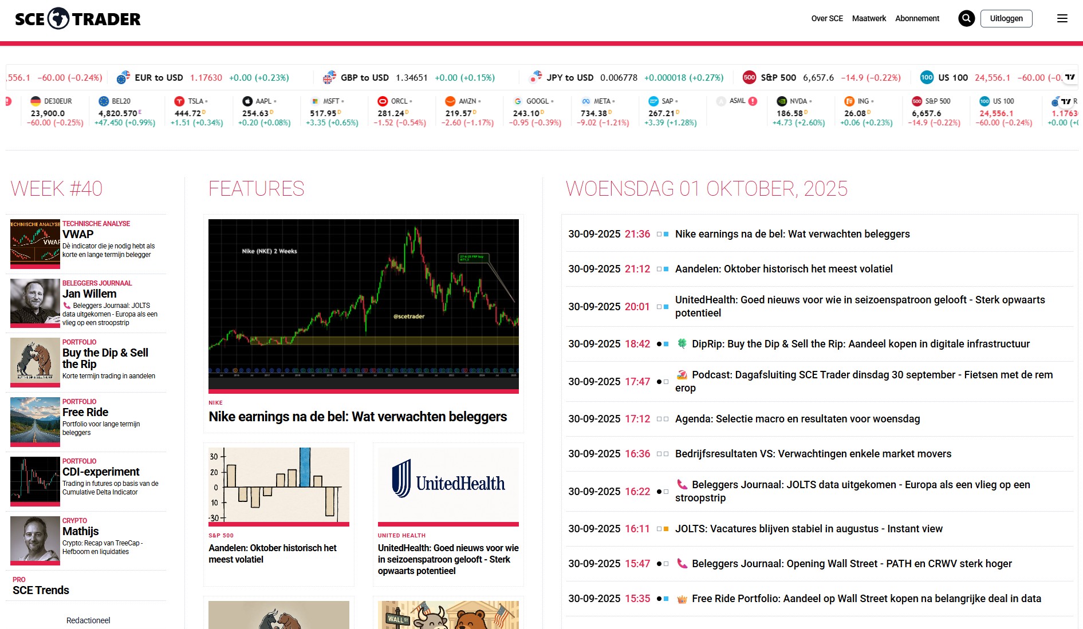Open the Over SCE menu item
Screen dimensions: 1083x629
827,18
